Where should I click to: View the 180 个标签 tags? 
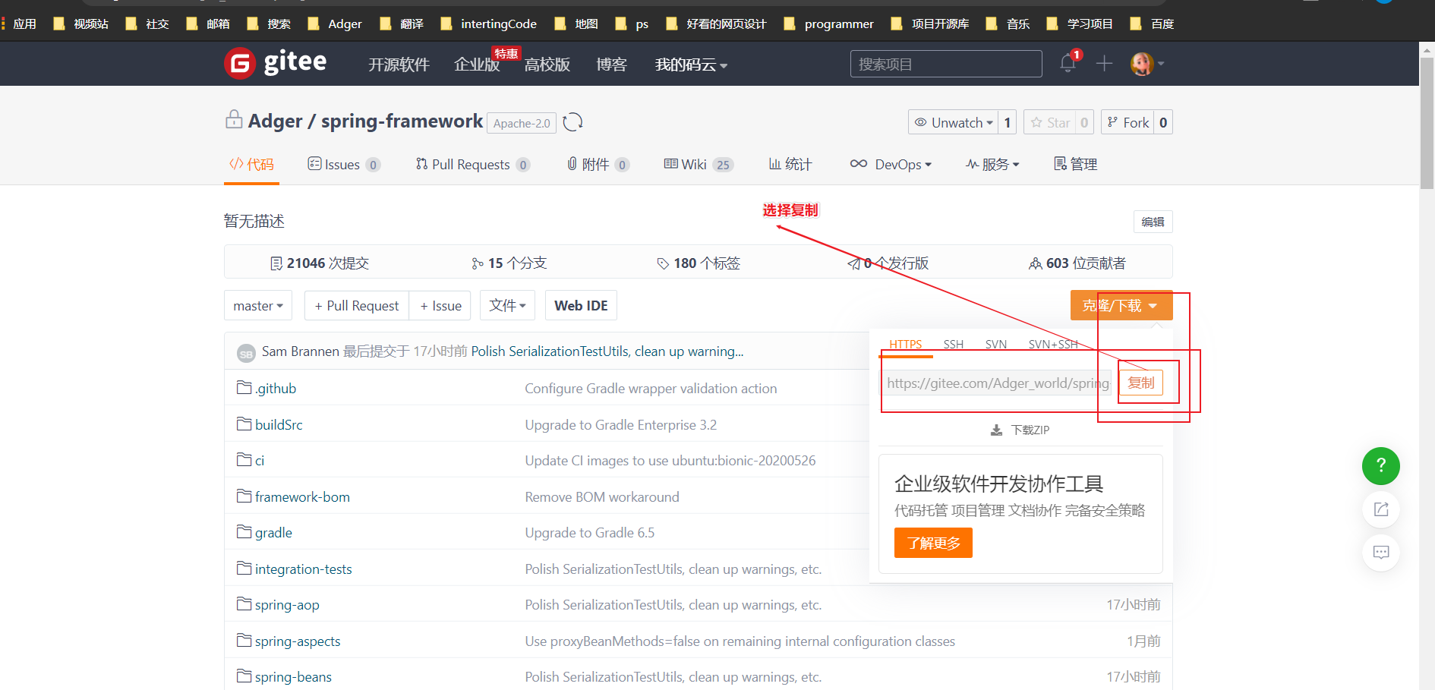point(699,263)
